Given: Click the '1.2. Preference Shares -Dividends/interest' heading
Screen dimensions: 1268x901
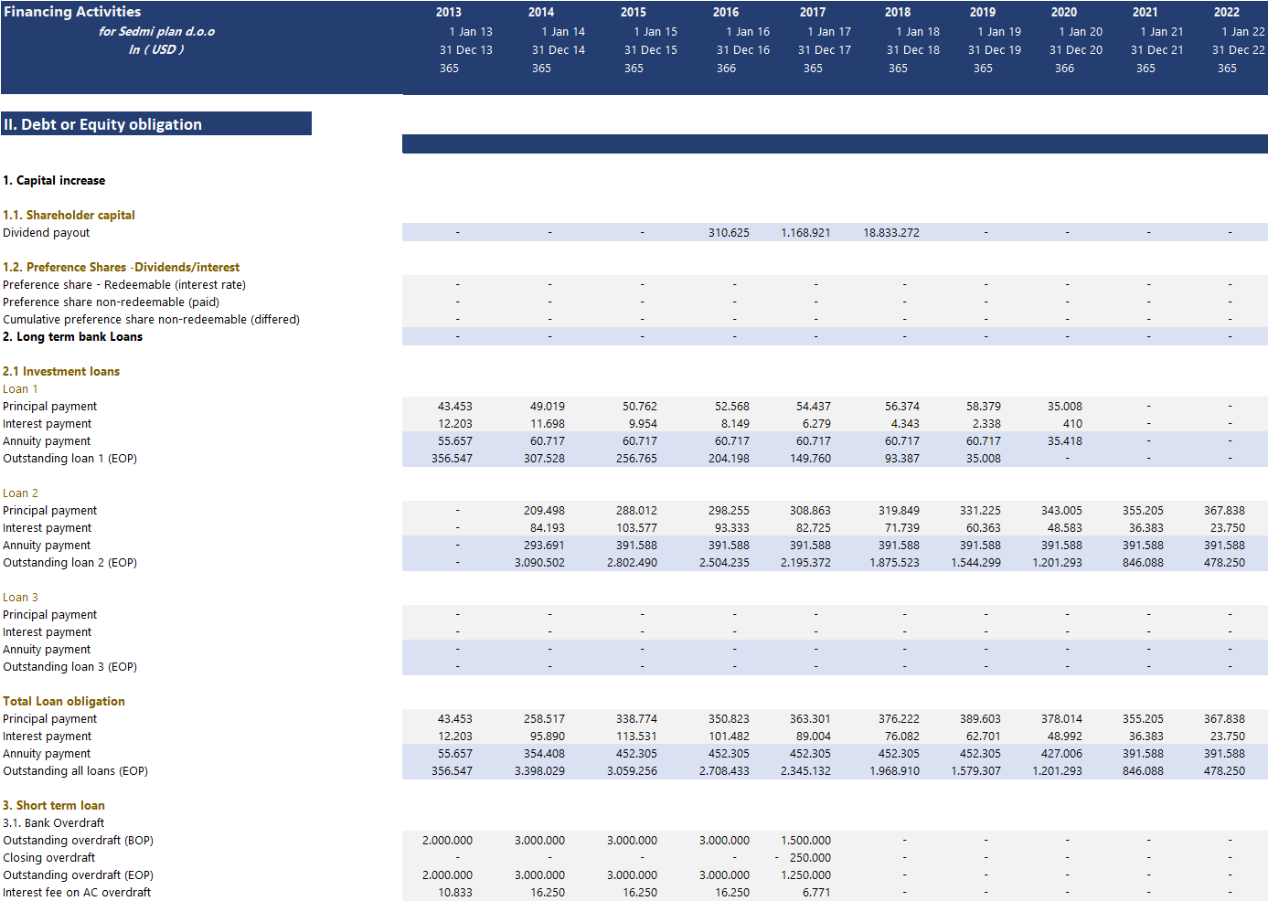Looking at the screenshot, I should [x=121, y=267].
